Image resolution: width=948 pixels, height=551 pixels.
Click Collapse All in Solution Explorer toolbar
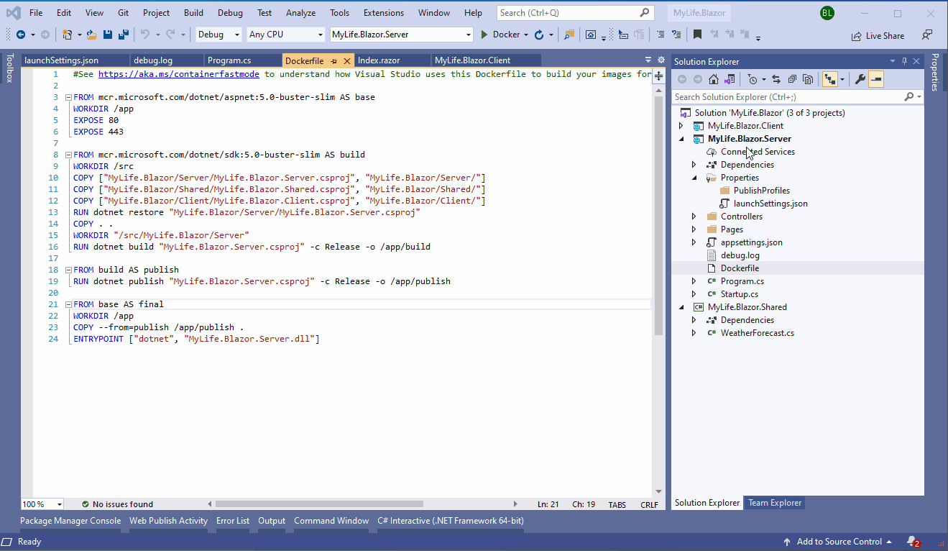(792, 79)
